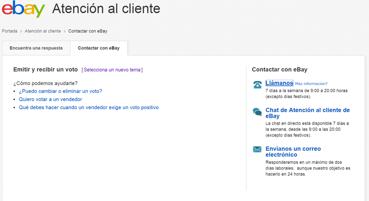Select Contactar con eBay breadcrumb item

coord(88,31)
